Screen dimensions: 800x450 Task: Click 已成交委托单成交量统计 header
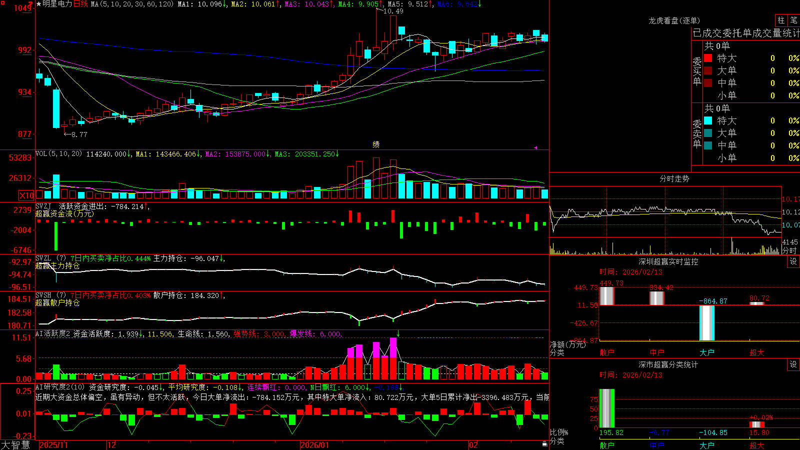746,33
